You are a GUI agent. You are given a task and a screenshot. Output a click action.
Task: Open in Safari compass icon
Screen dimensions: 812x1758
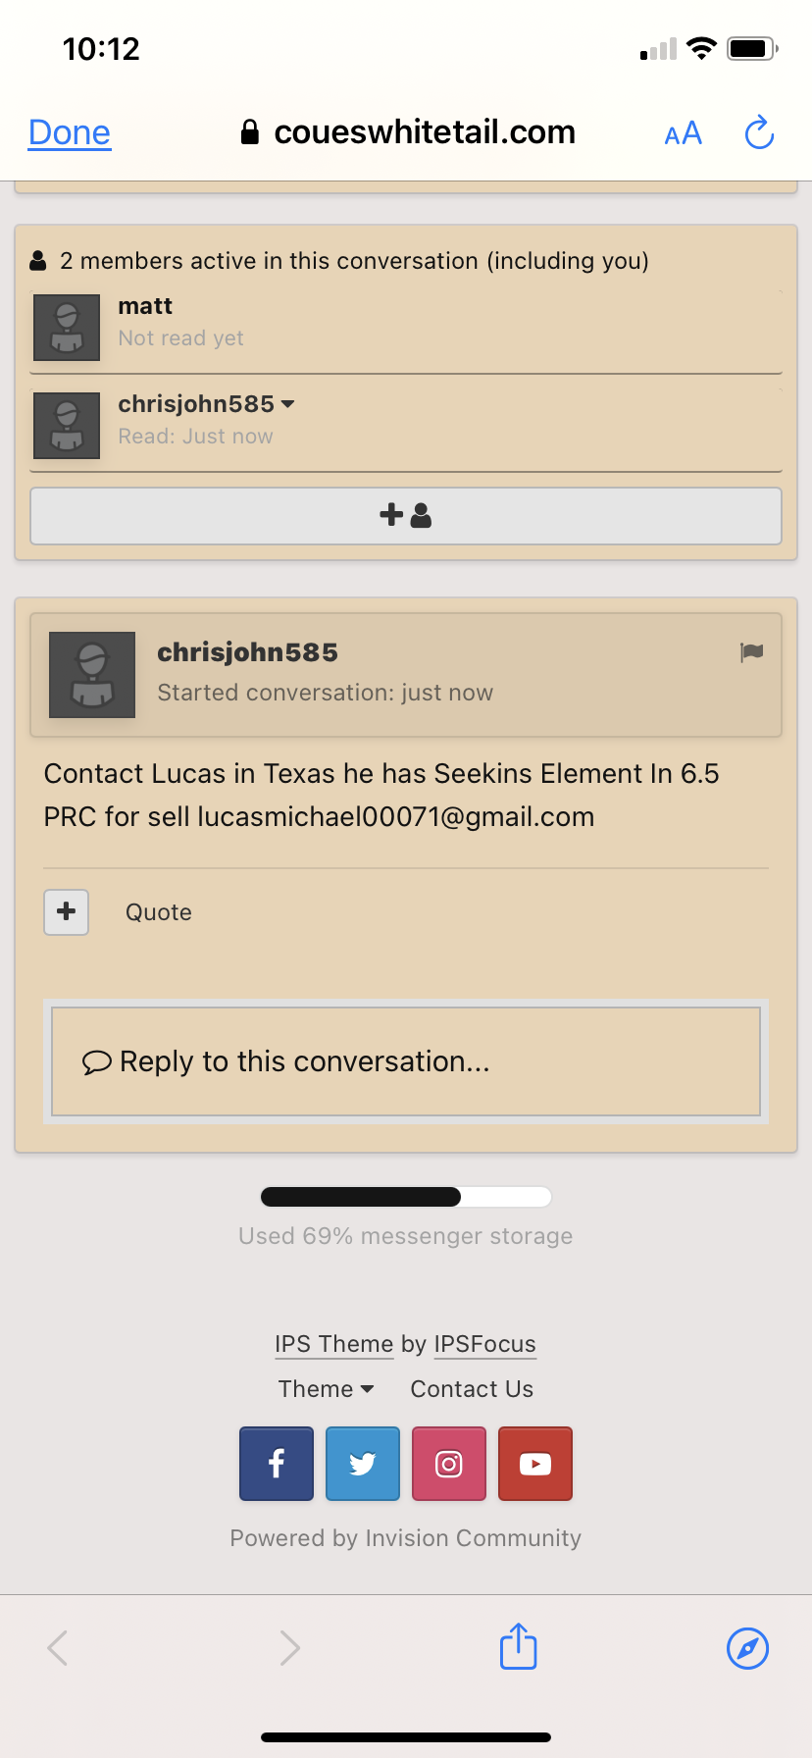tap(748, 1648)
